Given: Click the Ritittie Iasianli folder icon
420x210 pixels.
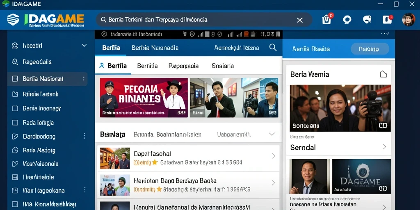Looking at the screenshot, I should (15, 94).
